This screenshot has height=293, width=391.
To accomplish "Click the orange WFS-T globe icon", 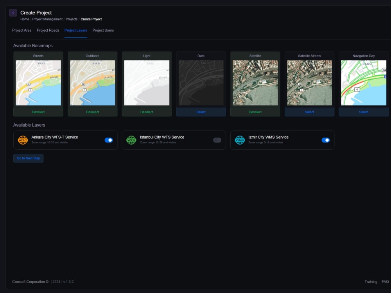I will (x=23, y=140).
